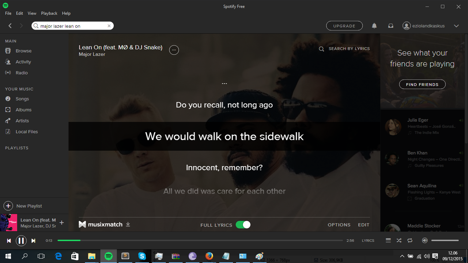Go back with the left arrow
This screenshot has height=263, width=468.
pos(10,26)
